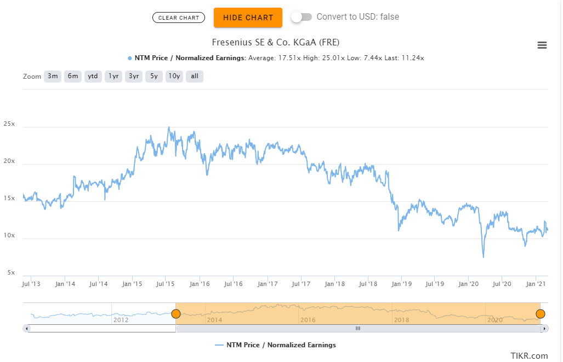
Task: Click the Jul '15 x-axis label
Action: click(x=165, y=284)
